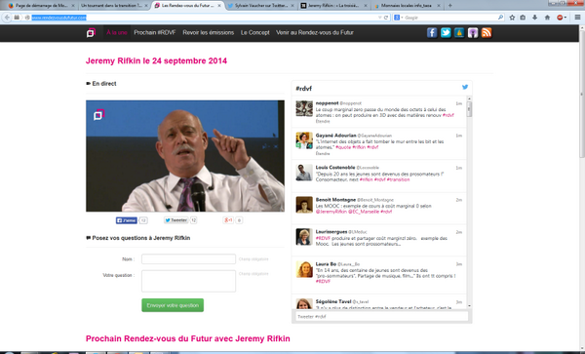Open the Facebook icon in the site header
The width and height of the screenshot is (585, 354).
pyautogui.click(x=432, y=33)
